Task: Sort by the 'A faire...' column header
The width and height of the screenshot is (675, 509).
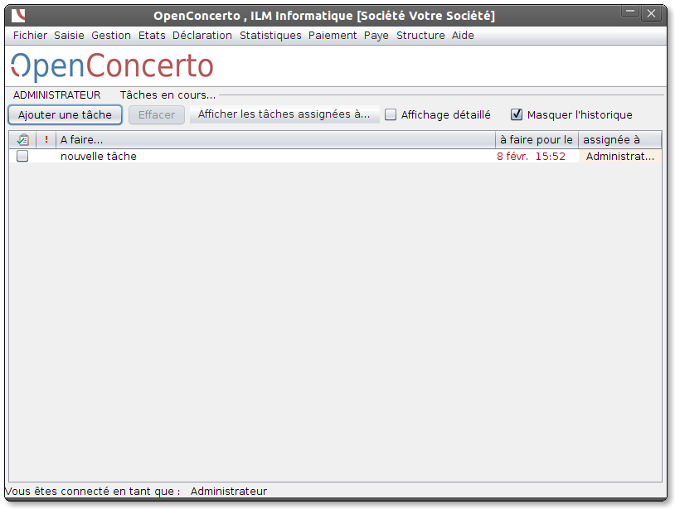Action: (275, 140)
